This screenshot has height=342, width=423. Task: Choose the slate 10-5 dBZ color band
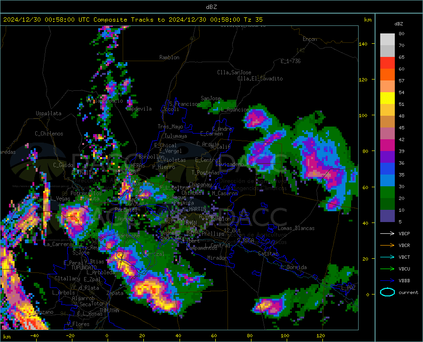coord(387,216)
